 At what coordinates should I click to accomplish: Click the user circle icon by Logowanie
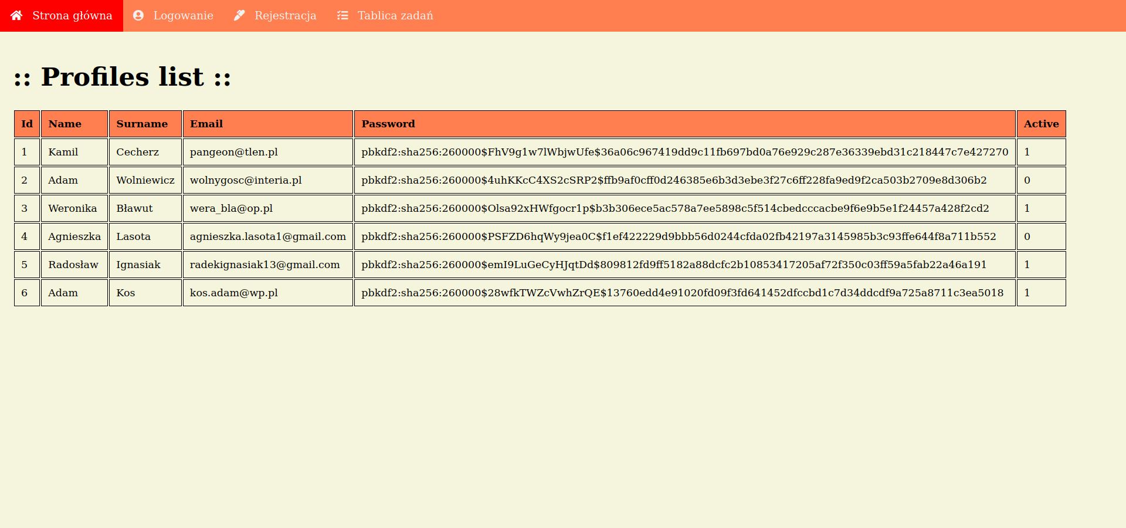pos(138,15)
